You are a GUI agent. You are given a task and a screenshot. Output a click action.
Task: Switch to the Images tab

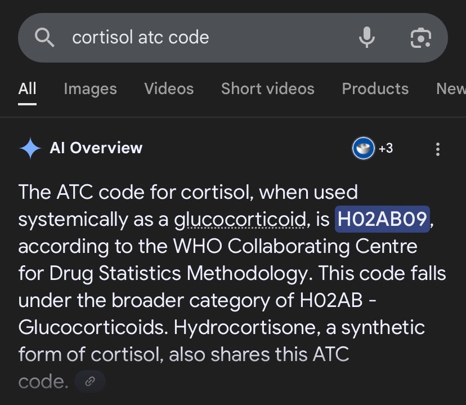coord(90,88)
